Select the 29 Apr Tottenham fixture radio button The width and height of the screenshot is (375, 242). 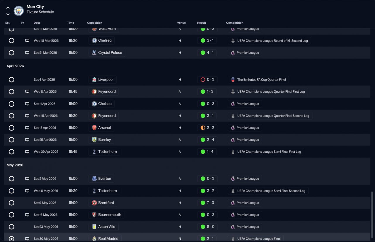click(x=11, y=152)
